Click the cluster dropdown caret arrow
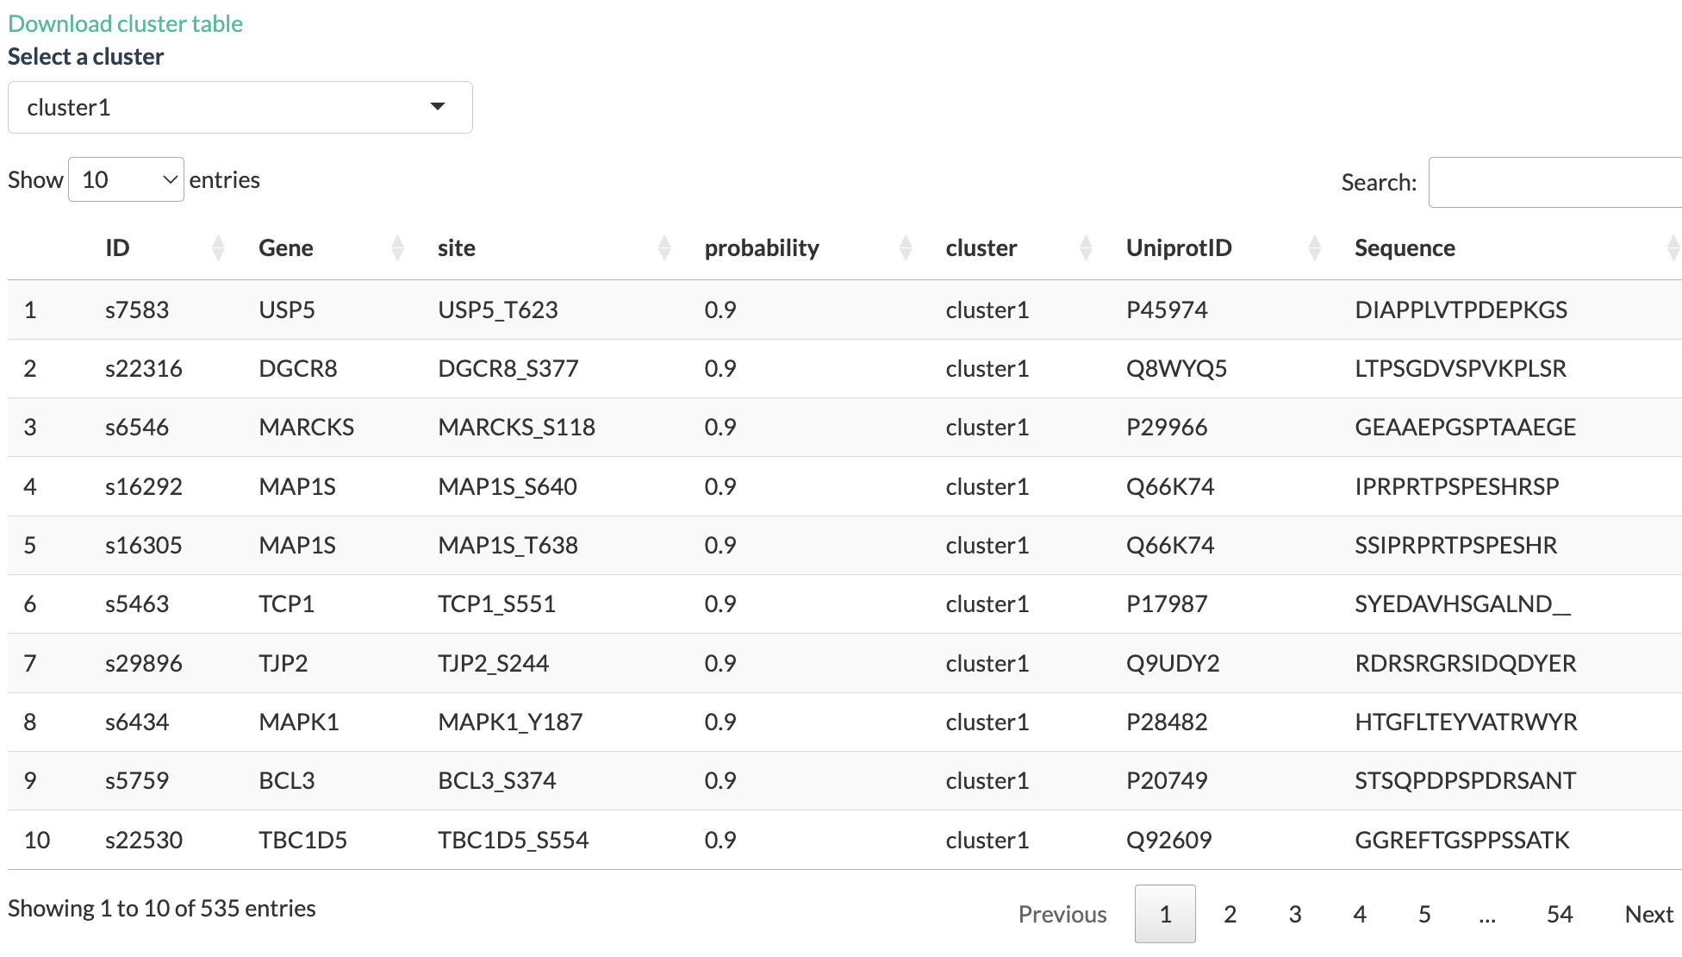 coord(438,107)
